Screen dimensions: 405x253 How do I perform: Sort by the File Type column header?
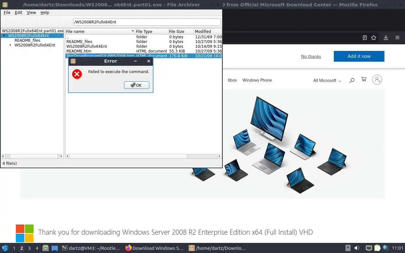click(151, 31)
